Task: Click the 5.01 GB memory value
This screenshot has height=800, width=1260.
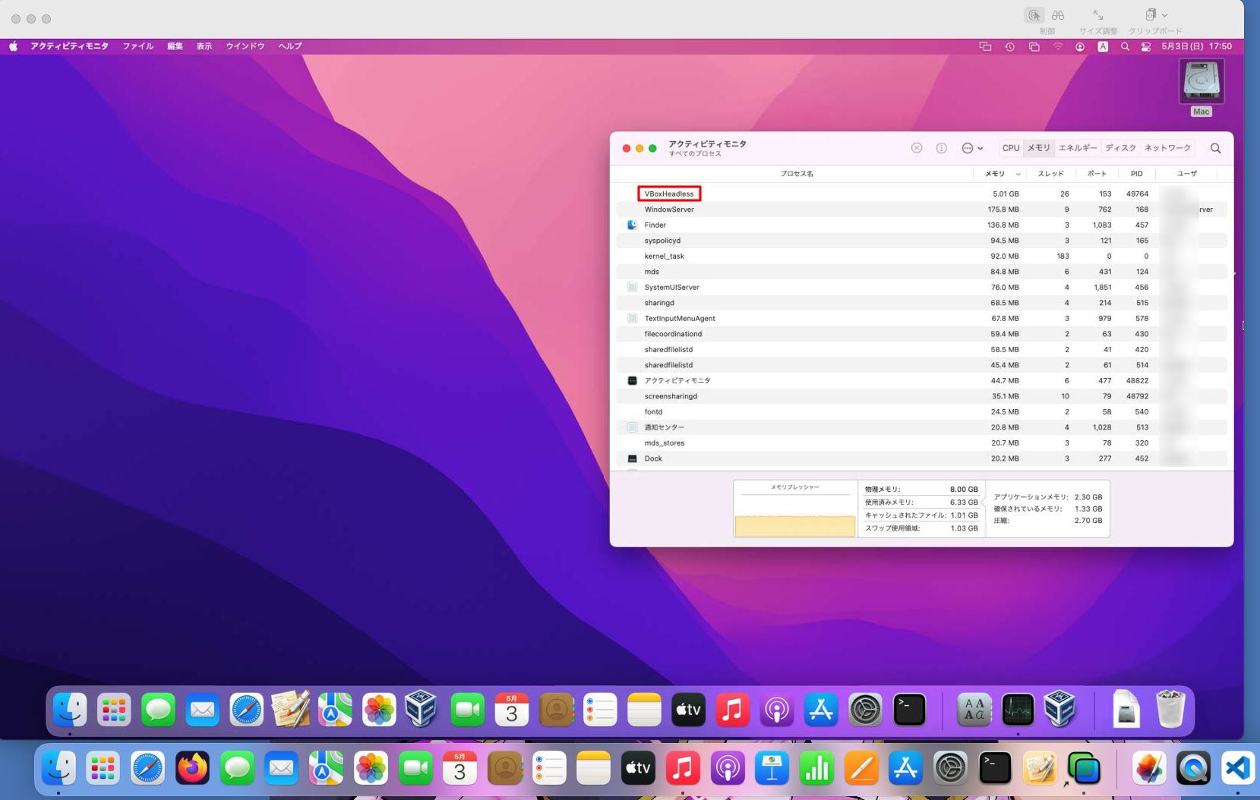Action: 1006,194
